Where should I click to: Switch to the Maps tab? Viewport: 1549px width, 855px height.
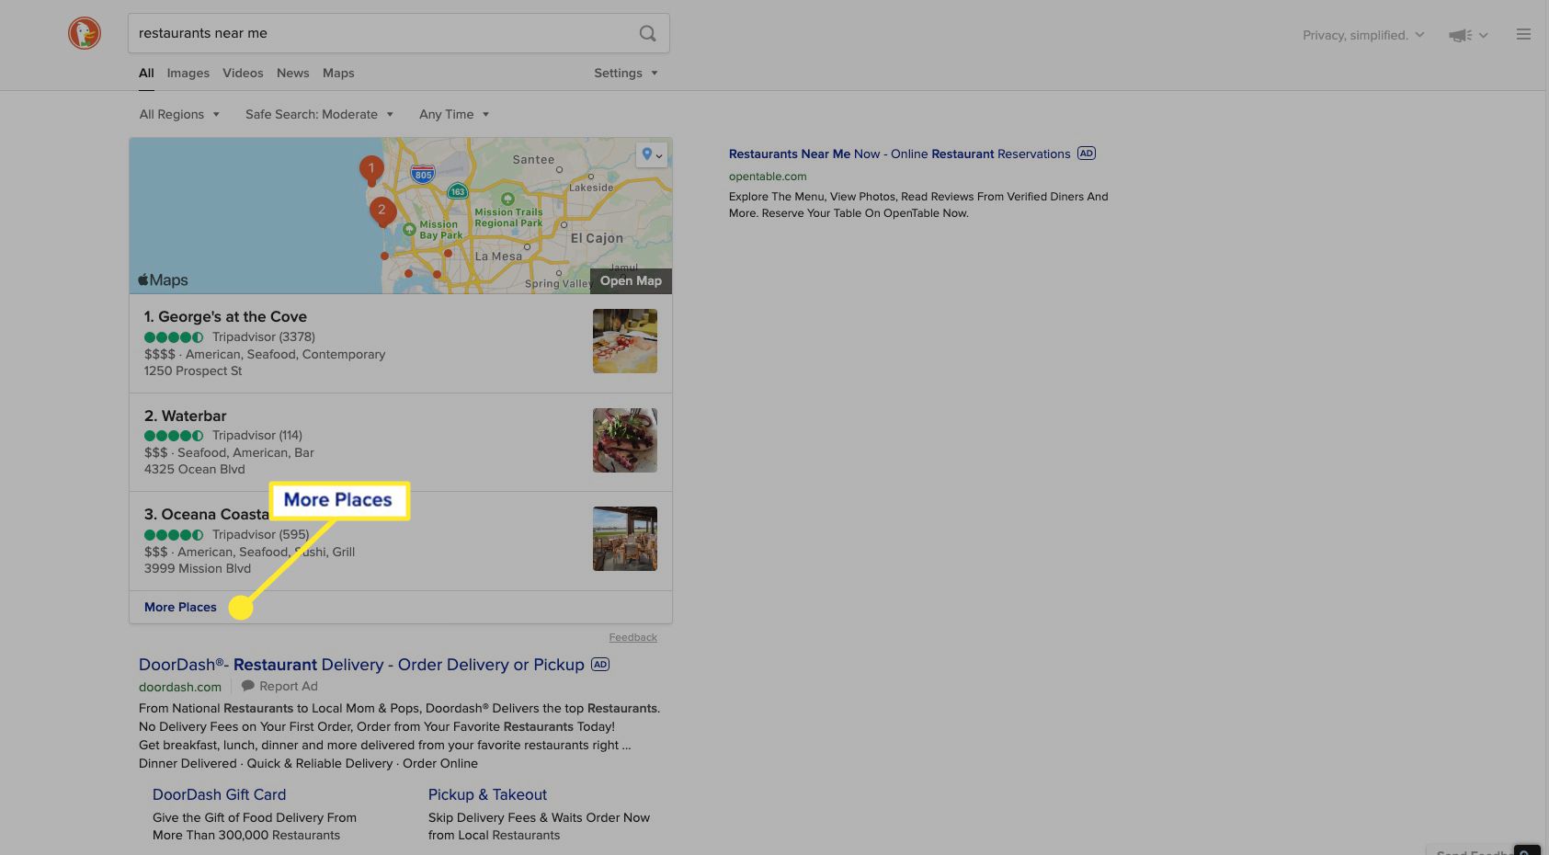[x=338, y=73]
